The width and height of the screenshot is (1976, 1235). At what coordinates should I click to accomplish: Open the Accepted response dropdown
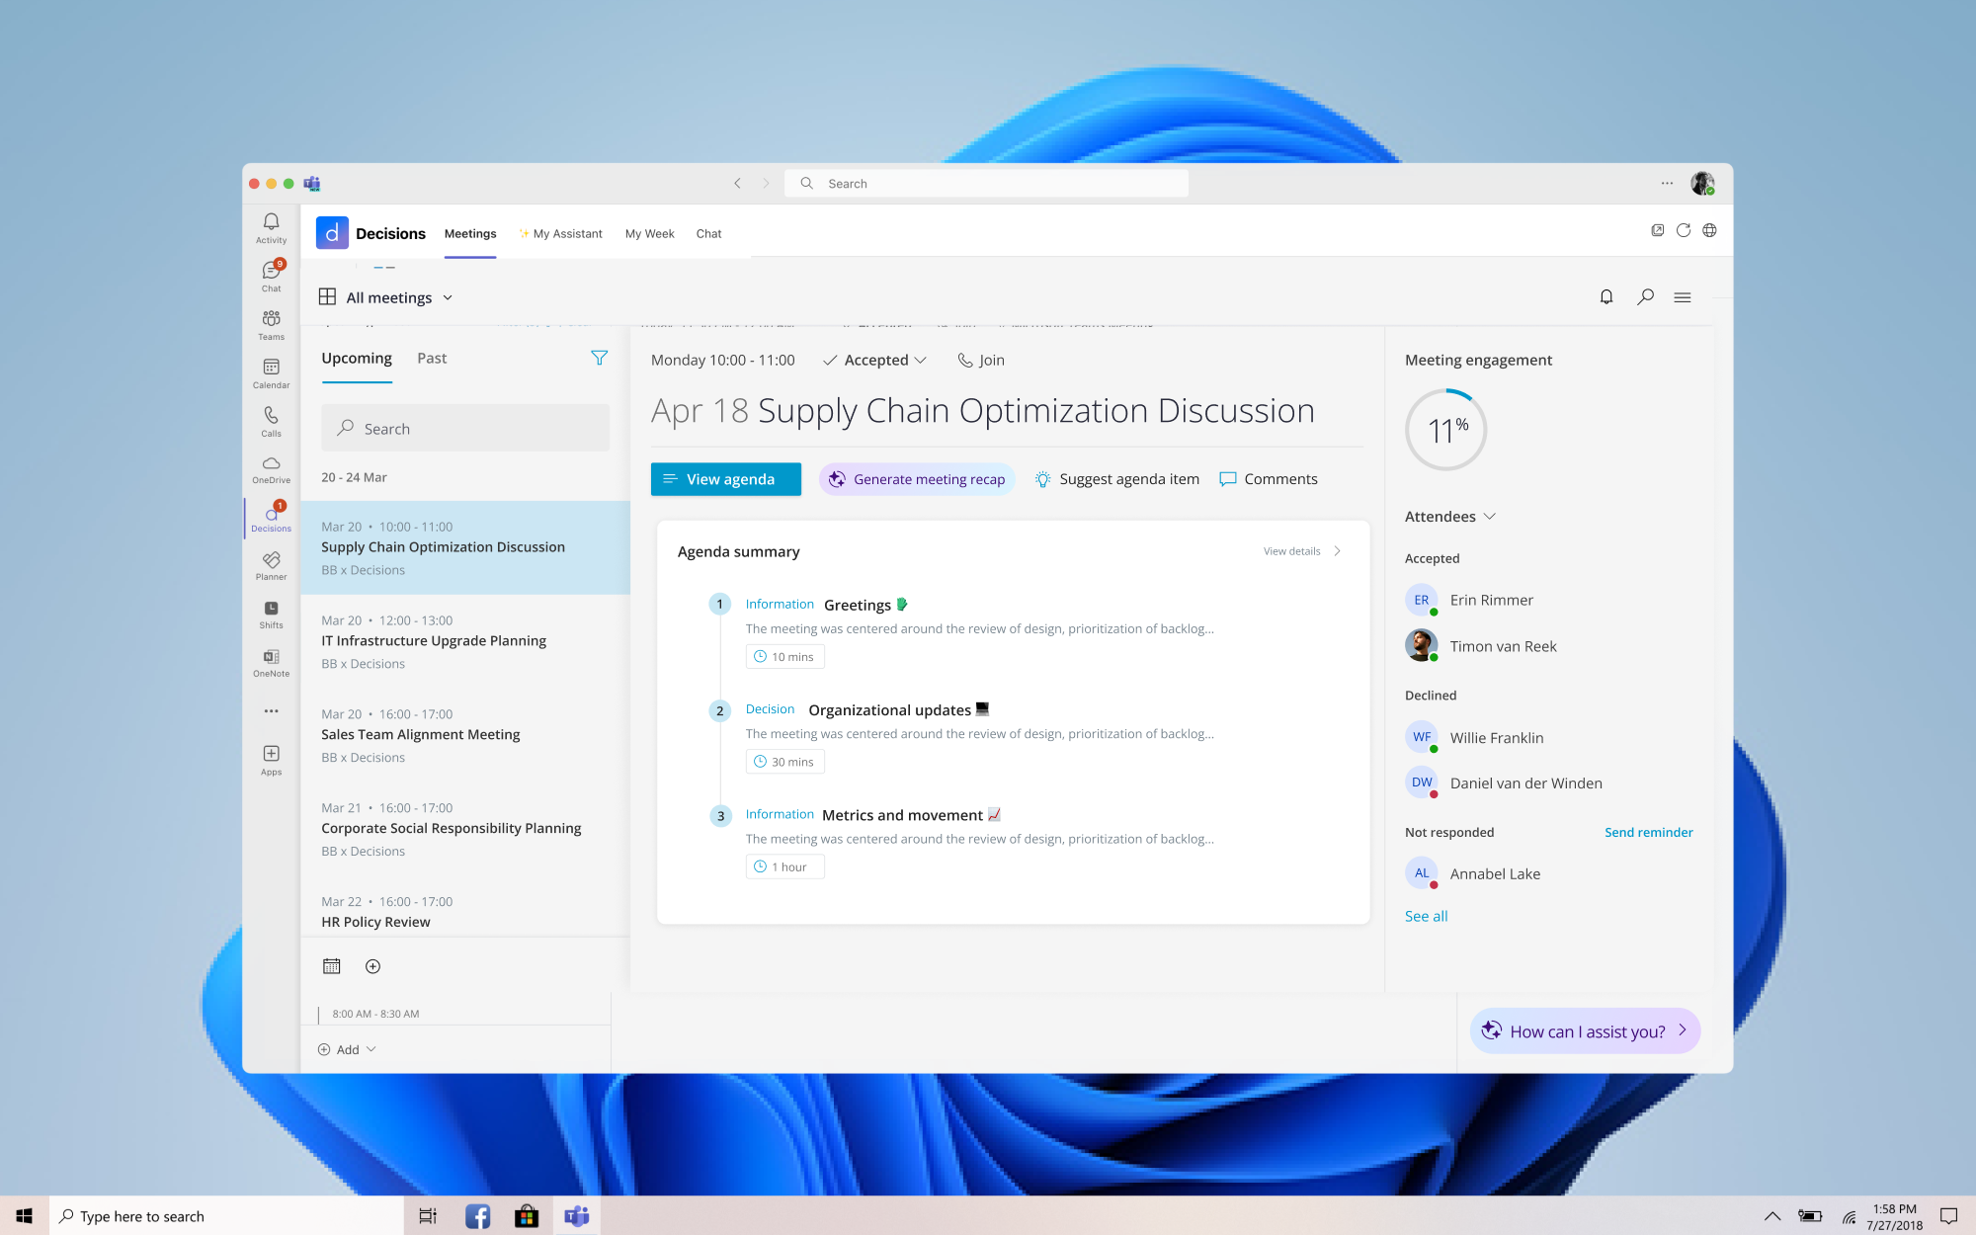pos(875,361)
